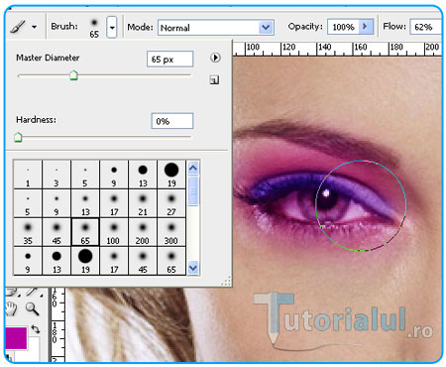Image resolution: width=446 pixels, height=367 pixels.
Task: Click the brush list scroll up arrow
Action: [x=193, y=168]
